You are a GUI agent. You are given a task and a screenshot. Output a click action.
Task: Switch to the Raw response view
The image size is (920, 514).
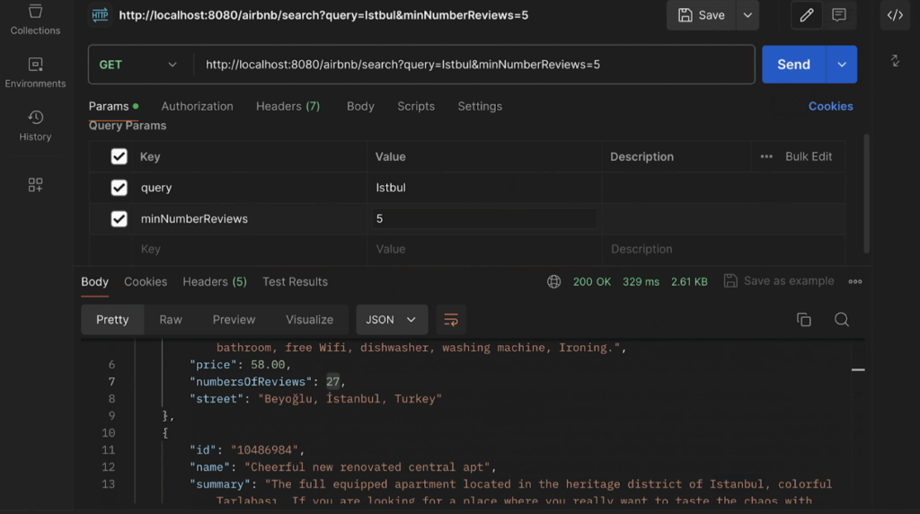tap(171, 320)
